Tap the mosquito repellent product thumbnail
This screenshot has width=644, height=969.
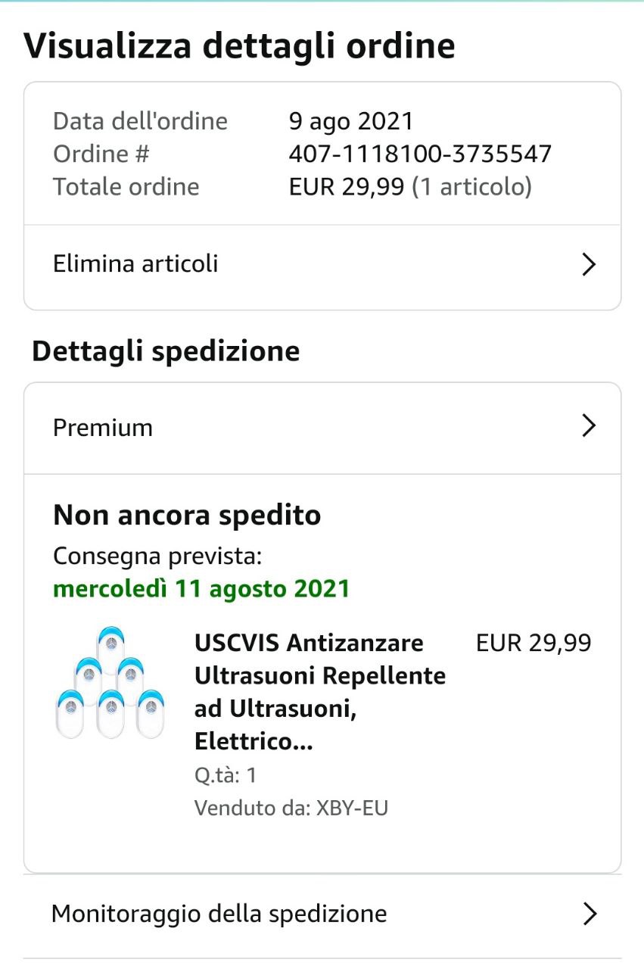[x=110, y=684]
